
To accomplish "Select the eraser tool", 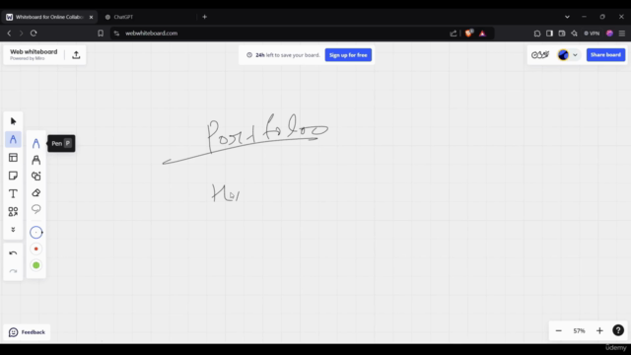I will click(x=35, y=193).
